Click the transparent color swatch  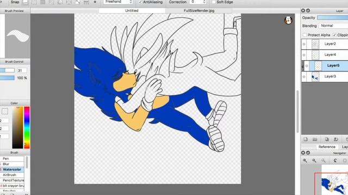point(5,110)
